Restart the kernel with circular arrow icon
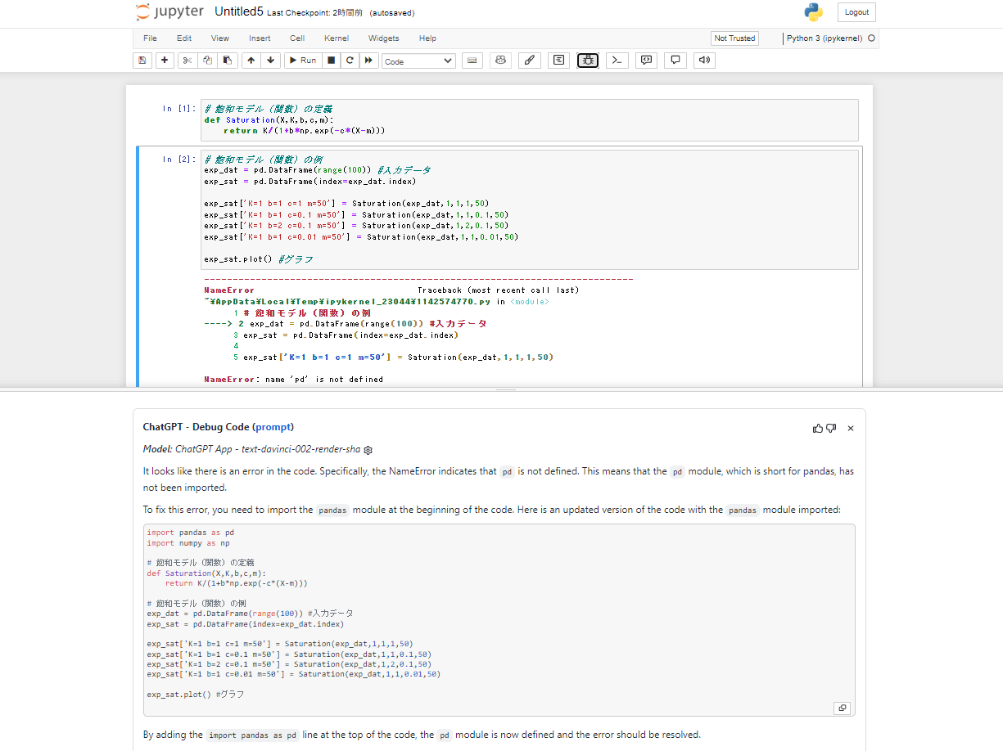This screenshot has width=1003, height=751. [x=350, y=61]
